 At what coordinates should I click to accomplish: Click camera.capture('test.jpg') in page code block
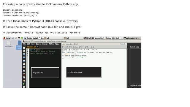coord(20,15)
